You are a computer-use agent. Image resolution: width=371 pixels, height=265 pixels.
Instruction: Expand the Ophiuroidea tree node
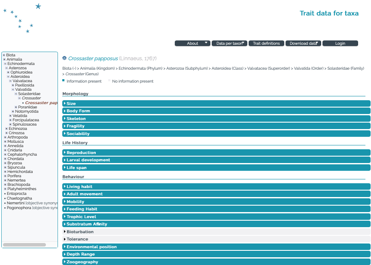pos(8,73)
